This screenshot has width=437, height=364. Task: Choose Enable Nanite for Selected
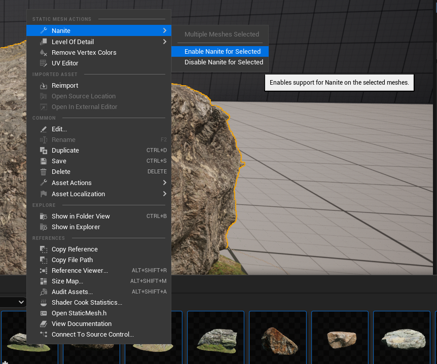click(220, 52)
